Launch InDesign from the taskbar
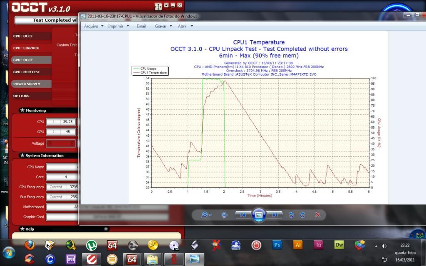The width and height of the screenshot is (426, 266). pyautogui.click(x=318, y=245)
